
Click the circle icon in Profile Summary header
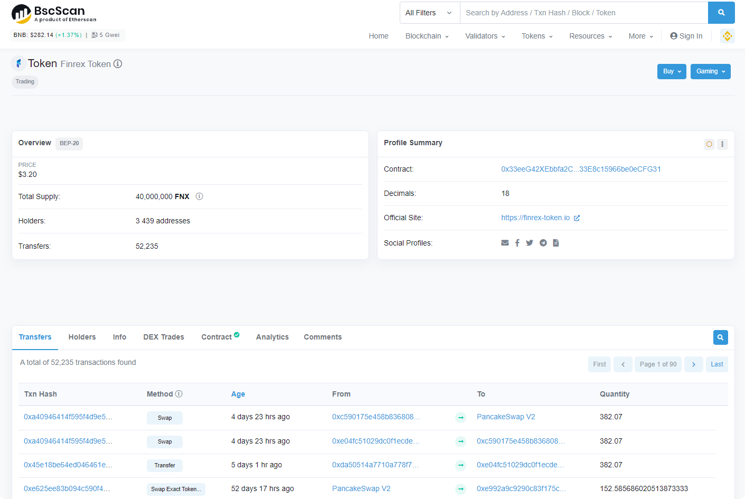point(709,144)
